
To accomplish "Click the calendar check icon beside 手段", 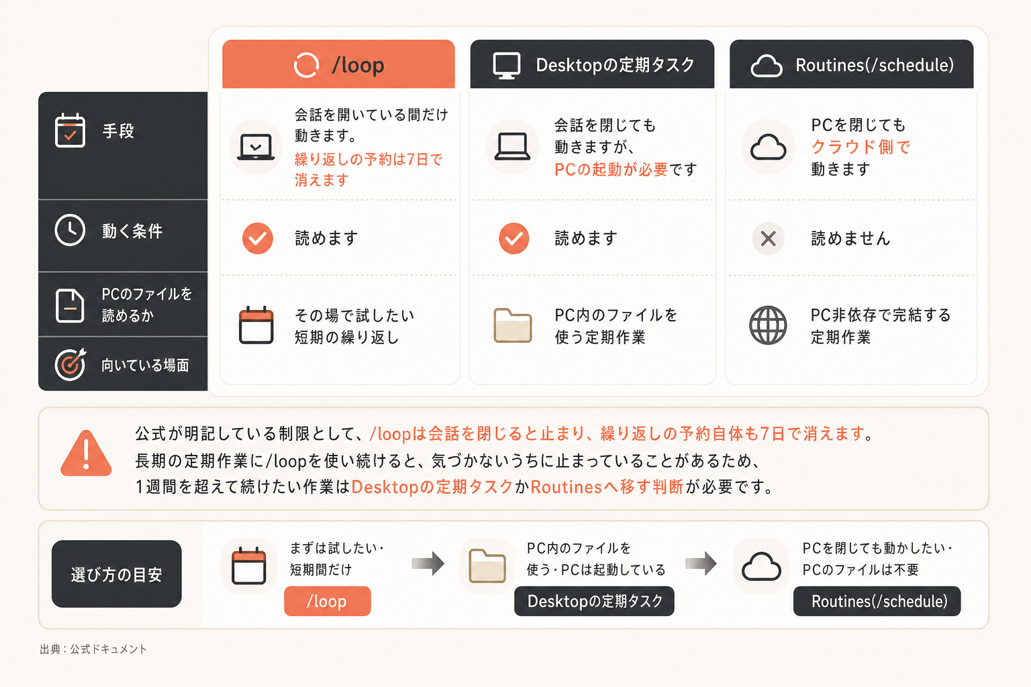I will tap(70, 130).
